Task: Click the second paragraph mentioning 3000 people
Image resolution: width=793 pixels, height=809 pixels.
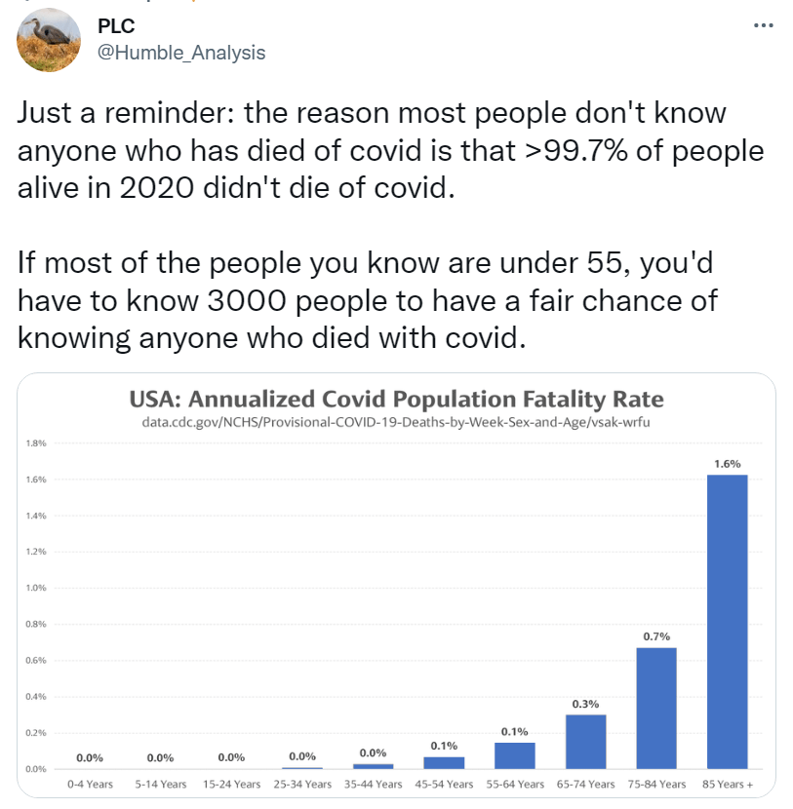Action: pos(367,299)
